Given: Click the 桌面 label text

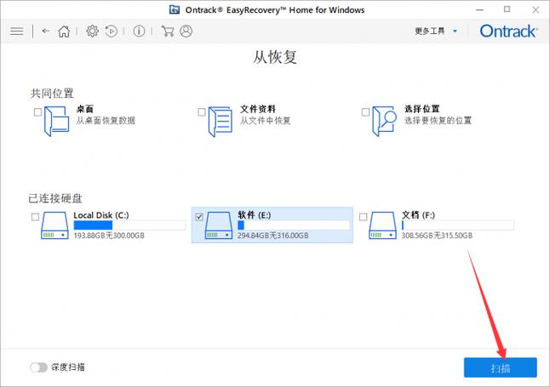Looking at the screenshot, I should coord(85,109).
